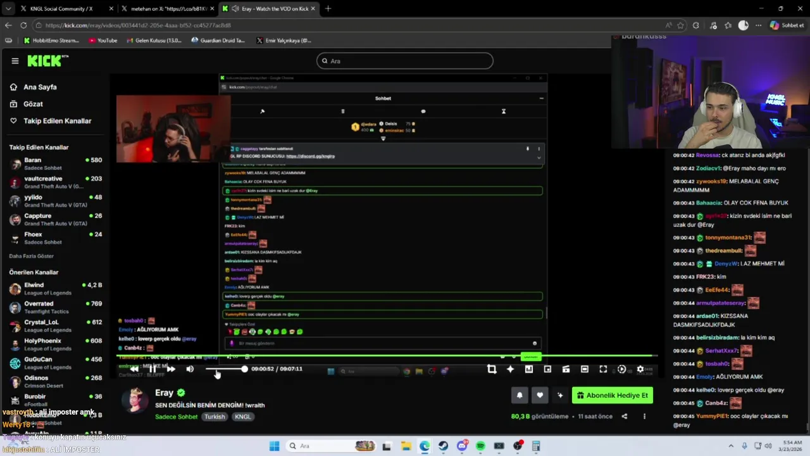810x456 pixels.
Task: Open recommended channel Overrated
Action: pyautogui.click(x=56, y=307)
